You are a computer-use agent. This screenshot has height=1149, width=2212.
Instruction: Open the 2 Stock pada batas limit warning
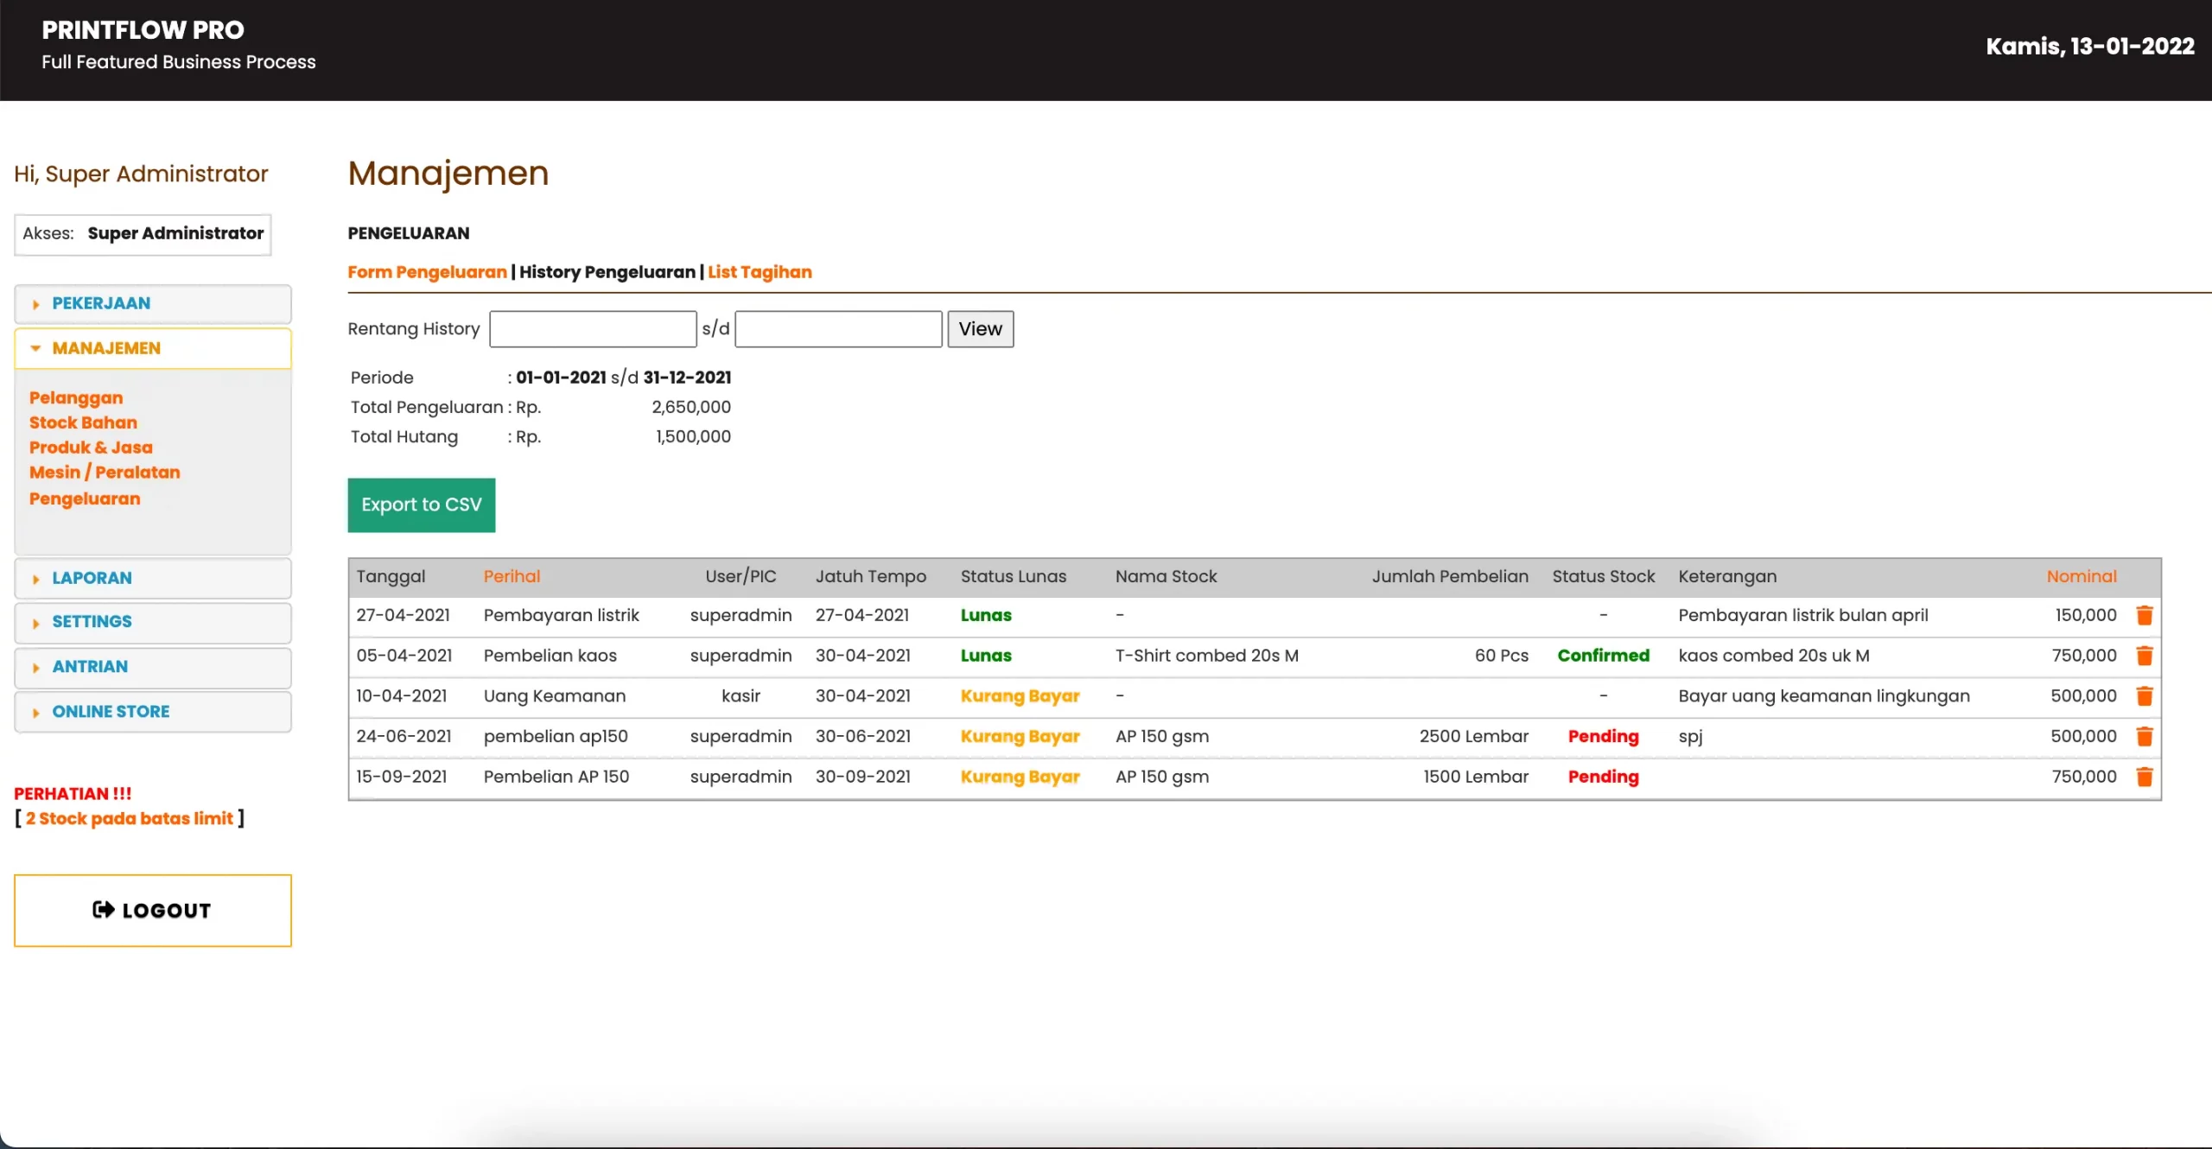130,818
